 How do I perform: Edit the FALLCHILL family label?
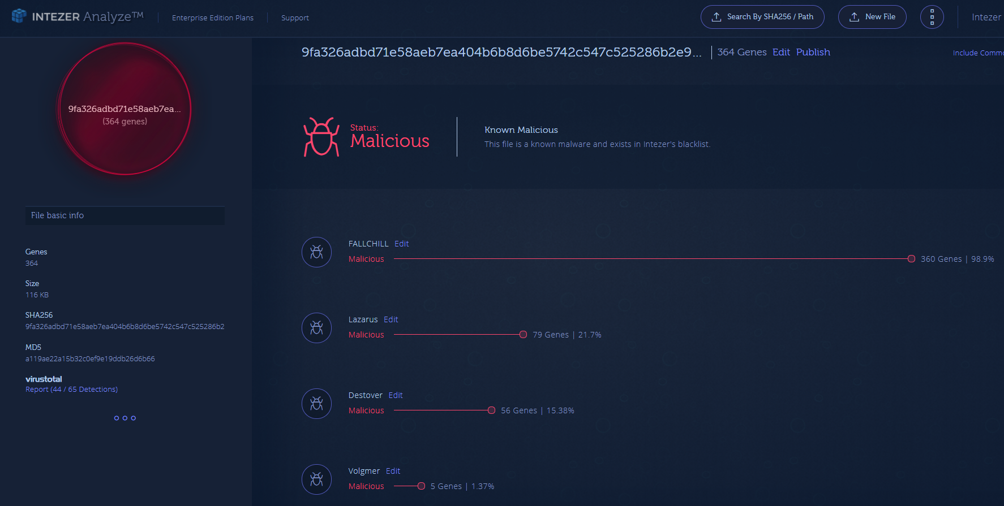coord(401,244)
